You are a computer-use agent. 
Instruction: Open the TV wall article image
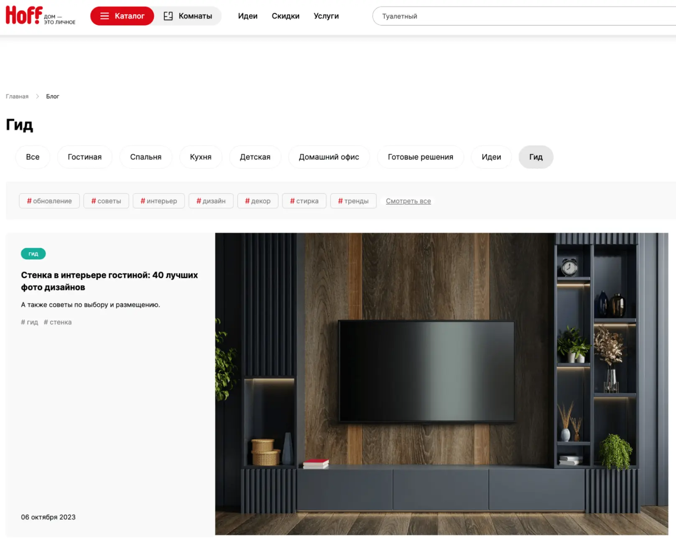click(441, 384)
